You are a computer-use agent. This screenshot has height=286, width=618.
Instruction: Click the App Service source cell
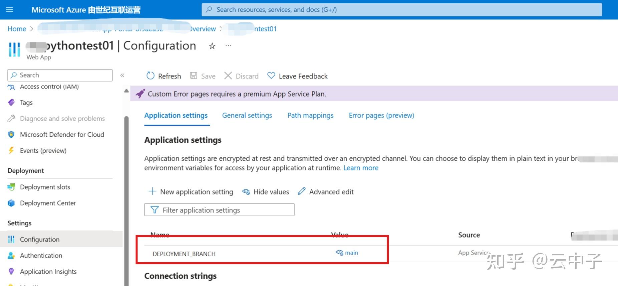[x=474, y=253]
